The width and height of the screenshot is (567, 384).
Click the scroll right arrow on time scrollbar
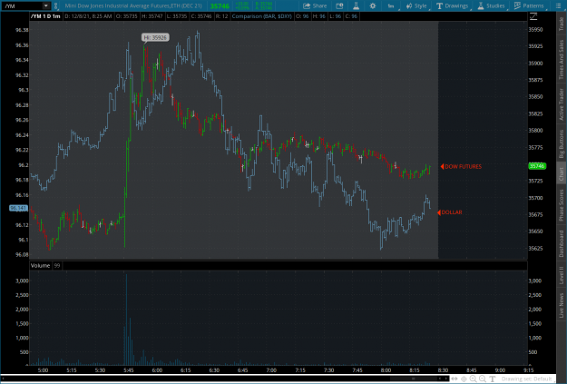pos(446,379)
